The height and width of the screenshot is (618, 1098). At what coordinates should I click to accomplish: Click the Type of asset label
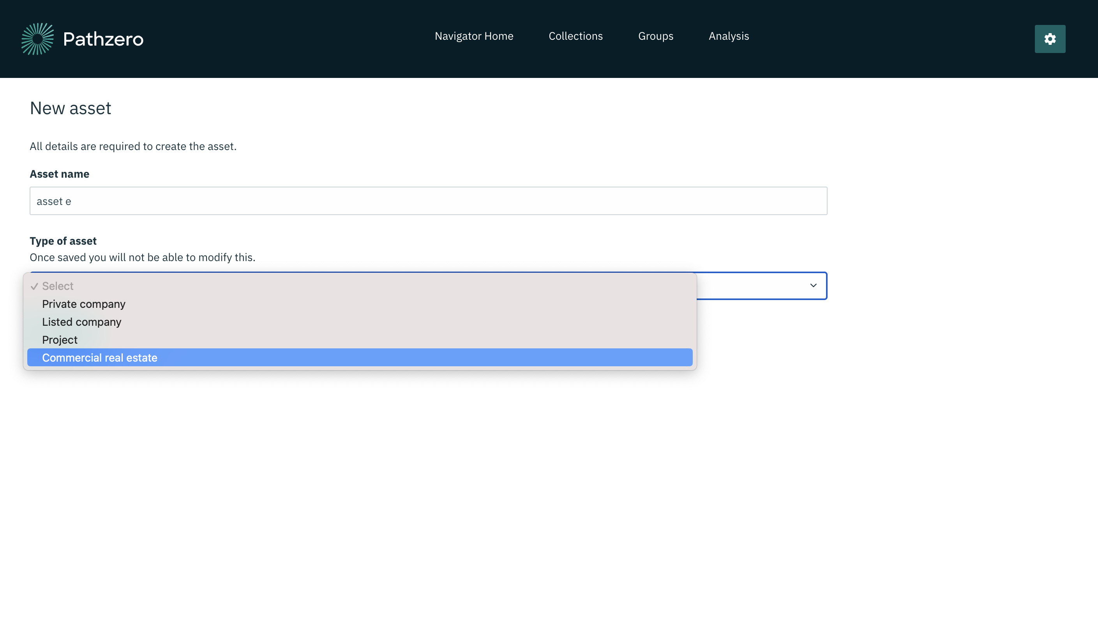[63, 241]
